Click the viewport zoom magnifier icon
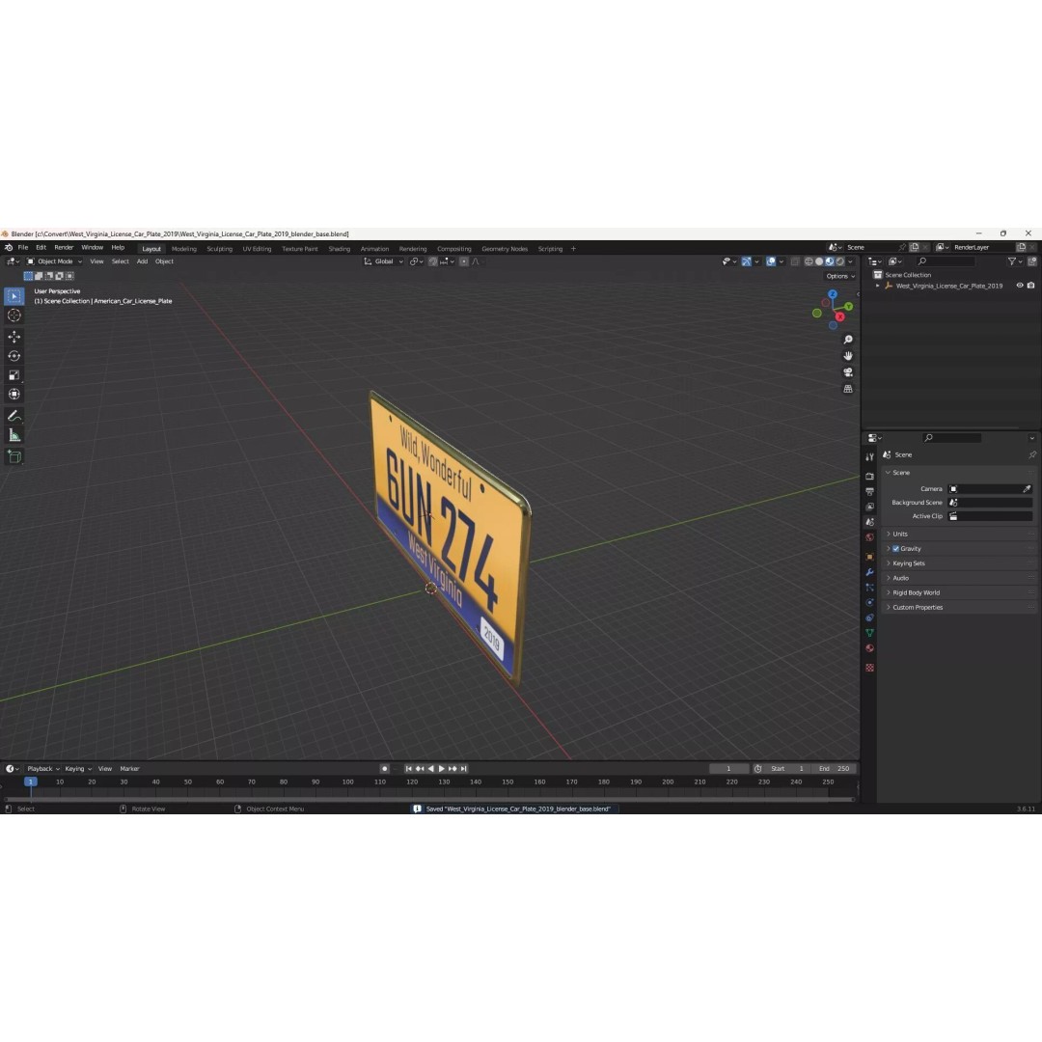Screen dimensions: 1042x1042 point(848,340)
